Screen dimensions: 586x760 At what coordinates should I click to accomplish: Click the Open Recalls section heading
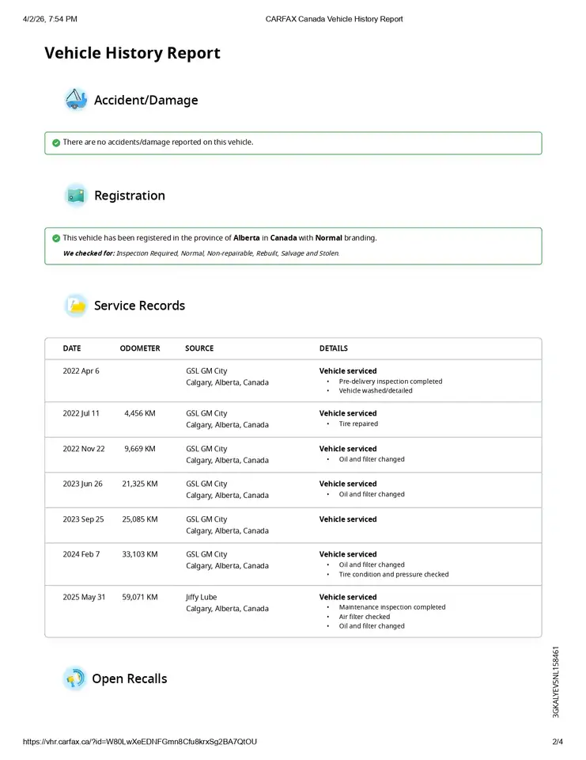[130, 678]
